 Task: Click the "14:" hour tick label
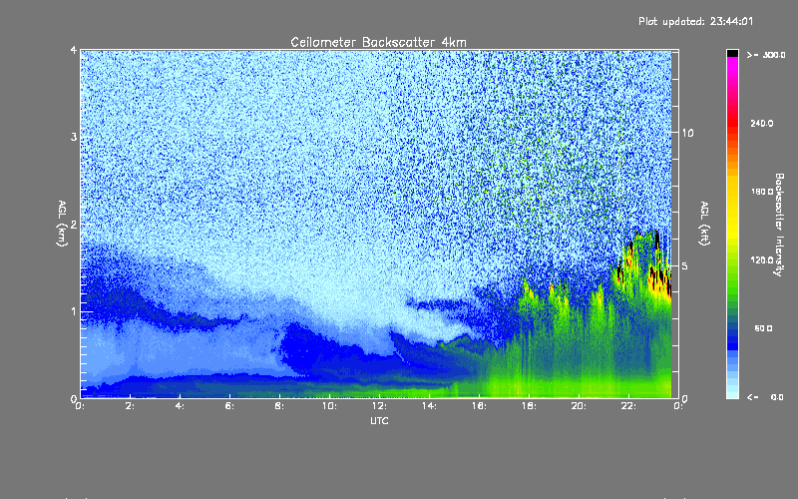pos(429,406)
